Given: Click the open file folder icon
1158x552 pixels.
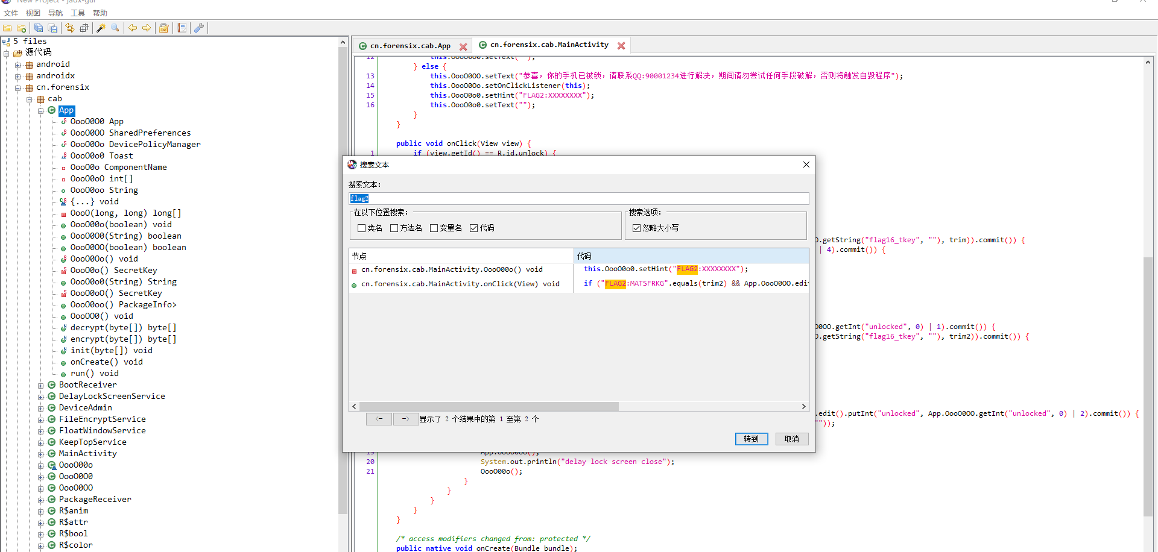Looking at the screenshot, I should click(7, 28).
